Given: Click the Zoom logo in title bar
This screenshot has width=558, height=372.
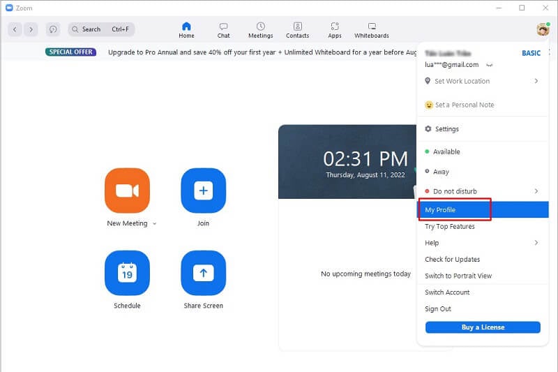Looking at the screenshot, I should [x=9, y=8].
